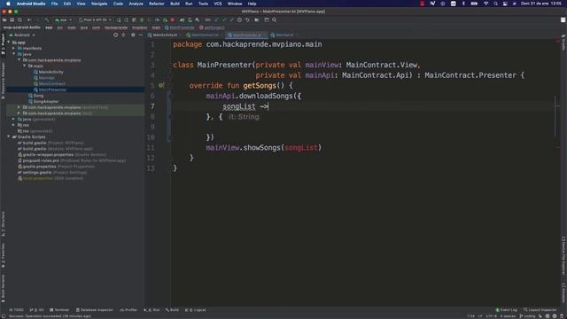Screen dimensions: 567x319
Task: Open the Profiler tool window
Action: click(128, 310)
